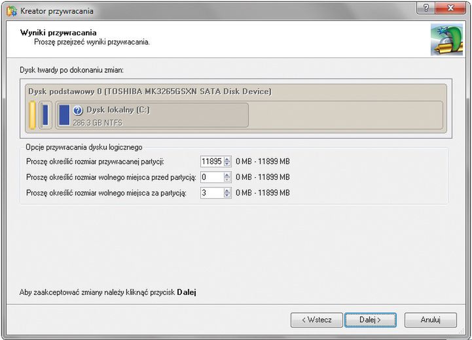Open help with the question mark title button
472x340 pixels.
tap(426, 8)
